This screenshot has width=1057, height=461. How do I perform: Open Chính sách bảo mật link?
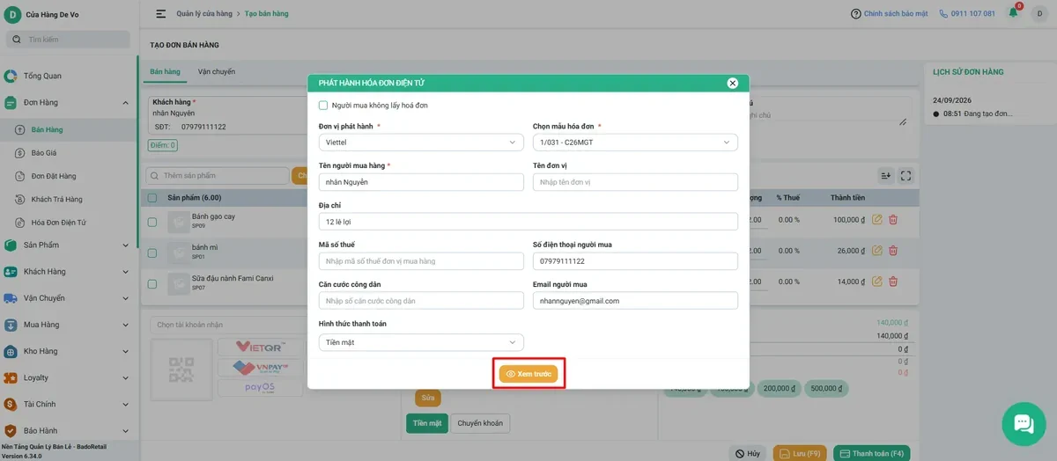coord(896,14)
